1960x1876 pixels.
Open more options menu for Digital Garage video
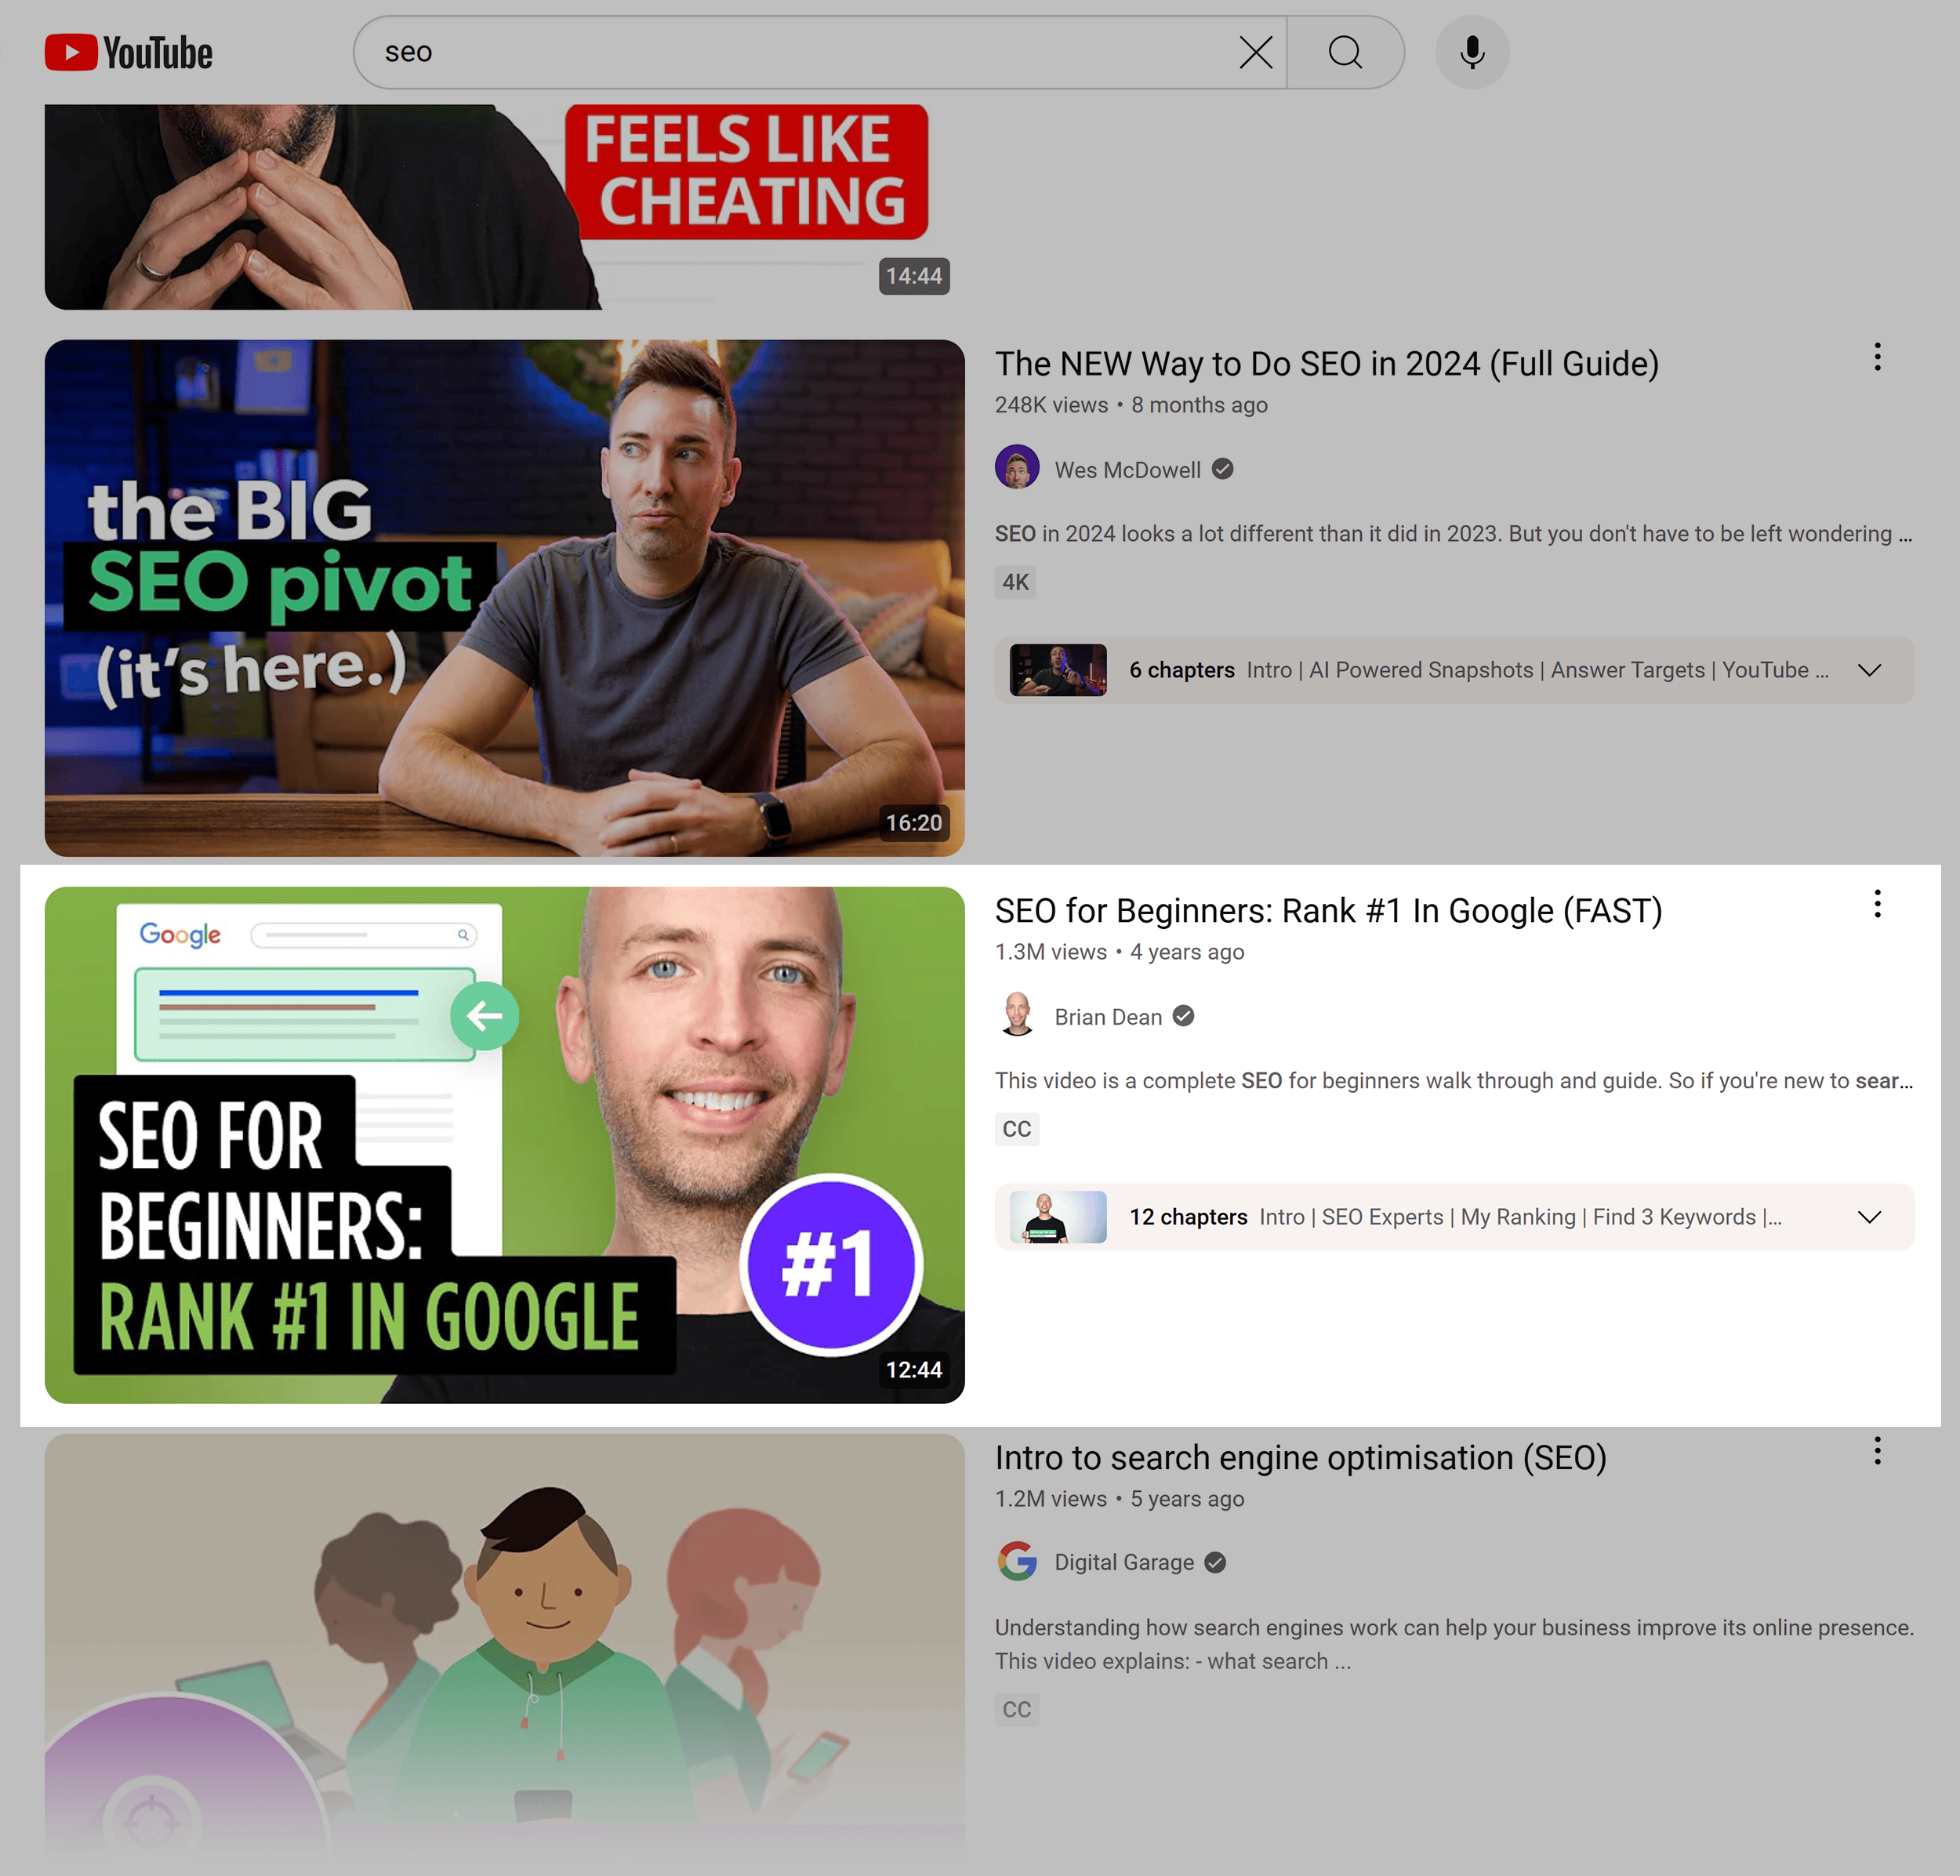[x=1877, y=1451]
